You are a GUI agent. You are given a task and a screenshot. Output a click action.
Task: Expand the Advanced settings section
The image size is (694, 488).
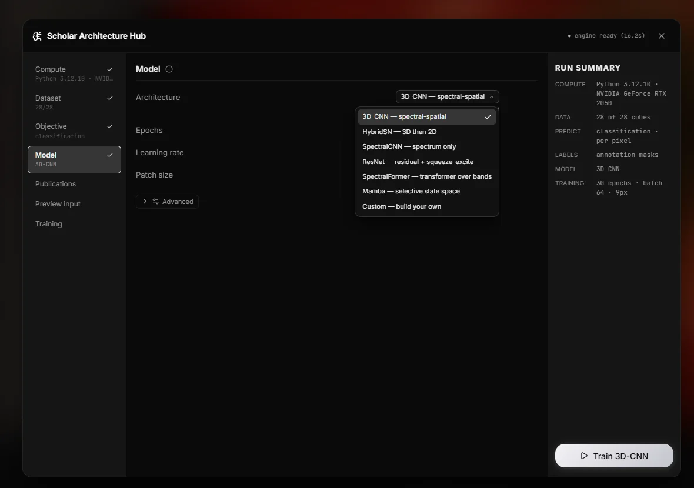167,202
